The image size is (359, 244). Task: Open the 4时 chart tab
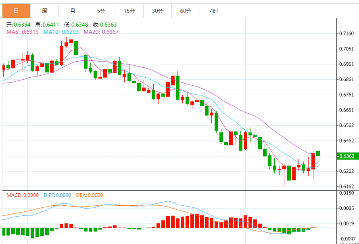pos(214,11)
